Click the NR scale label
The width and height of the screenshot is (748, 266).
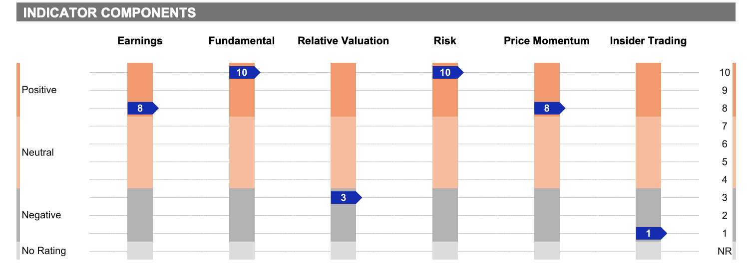point(724,252)
